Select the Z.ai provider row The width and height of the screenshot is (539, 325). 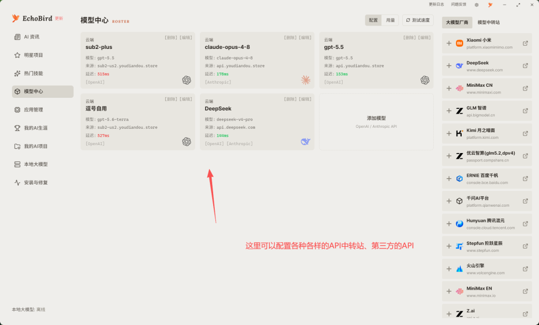487,312
